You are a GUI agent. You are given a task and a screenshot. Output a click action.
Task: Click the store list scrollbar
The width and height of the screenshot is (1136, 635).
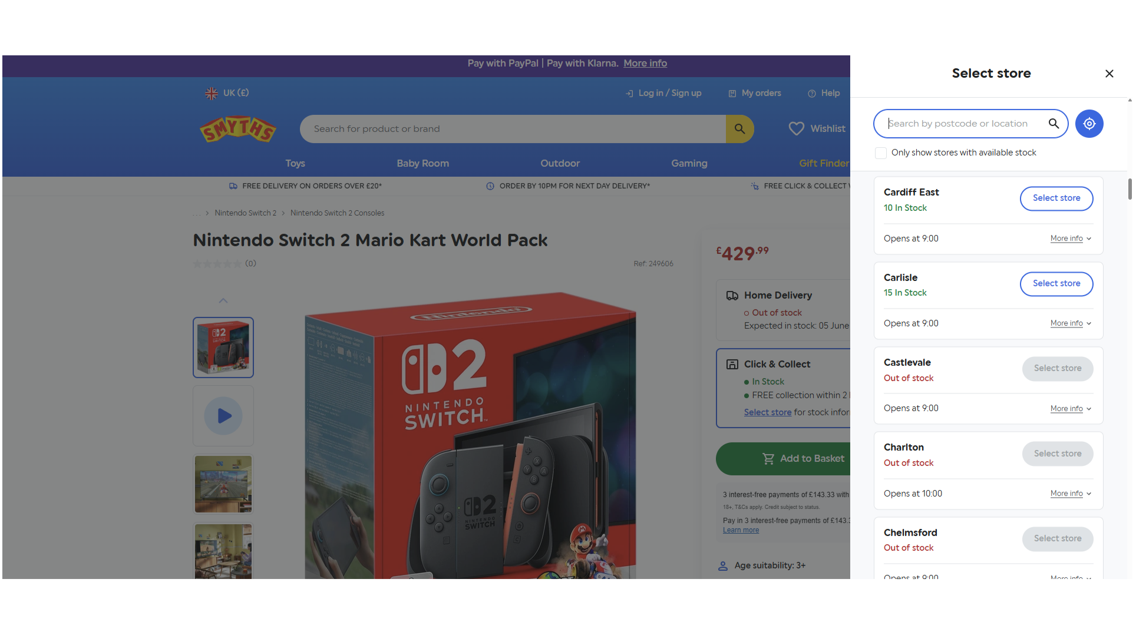(1130, 189)
